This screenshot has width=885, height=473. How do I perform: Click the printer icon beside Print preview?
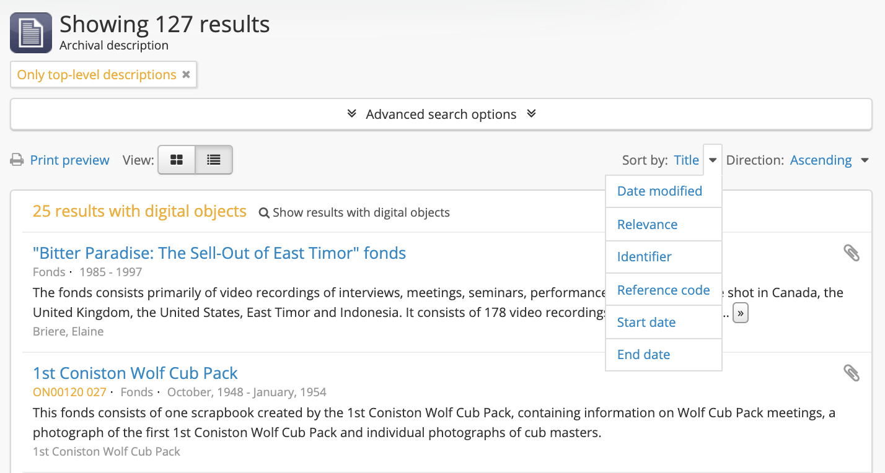pos(17,159)
